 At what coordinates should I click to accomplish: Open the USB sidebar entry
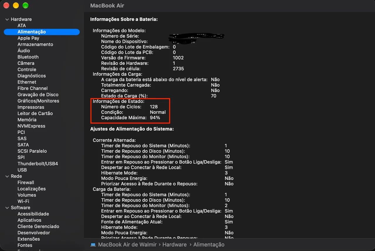22,170
